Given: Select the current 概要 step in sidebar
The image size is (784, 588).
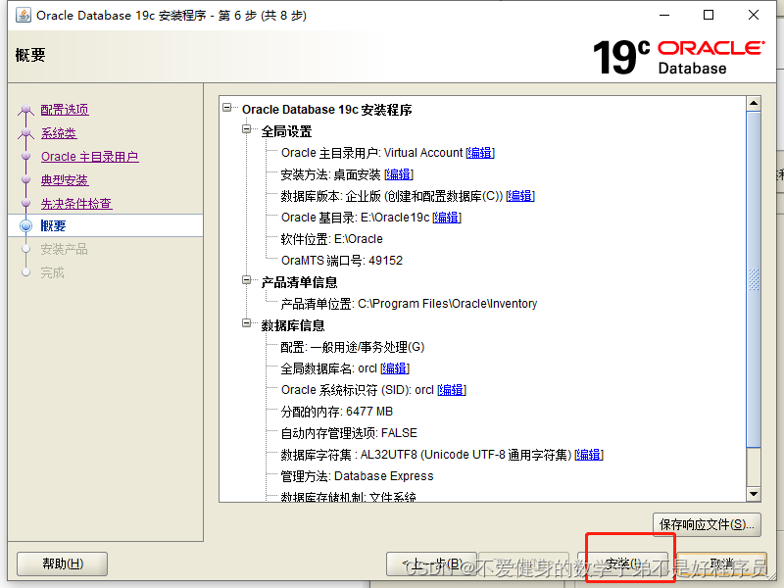Looking at the screenshot, I should tap(53, 226).
